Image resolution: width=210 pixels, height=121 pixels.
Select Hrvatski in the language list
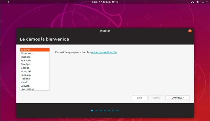coord(35,71)
